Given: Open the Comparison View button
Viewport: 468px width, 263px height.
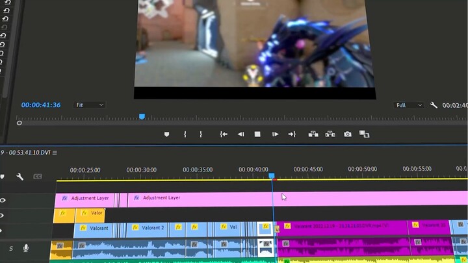Looking at the screenshot, I should click(364, 134).
